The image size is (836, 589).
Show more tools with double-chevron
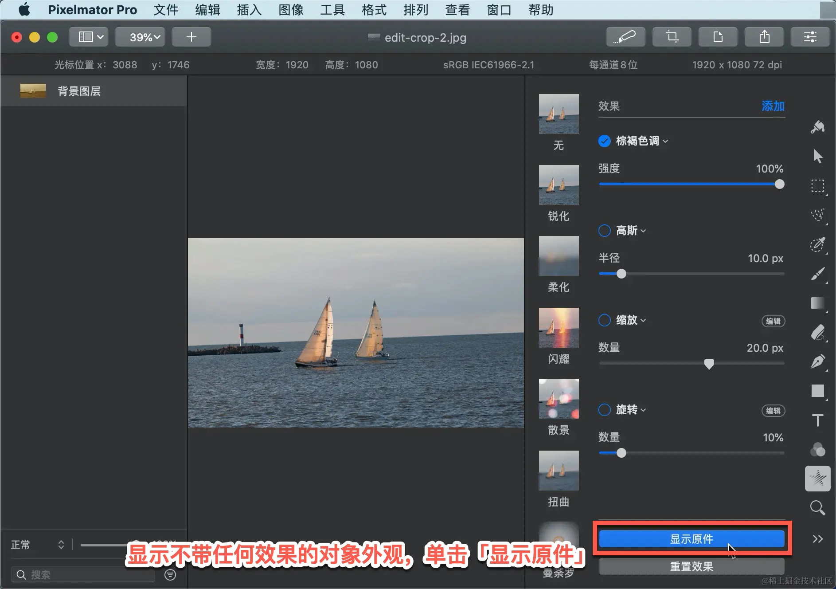coord(818,539)
